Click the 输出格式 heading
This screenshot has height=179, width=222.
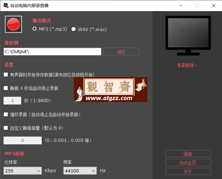[41, 20]
